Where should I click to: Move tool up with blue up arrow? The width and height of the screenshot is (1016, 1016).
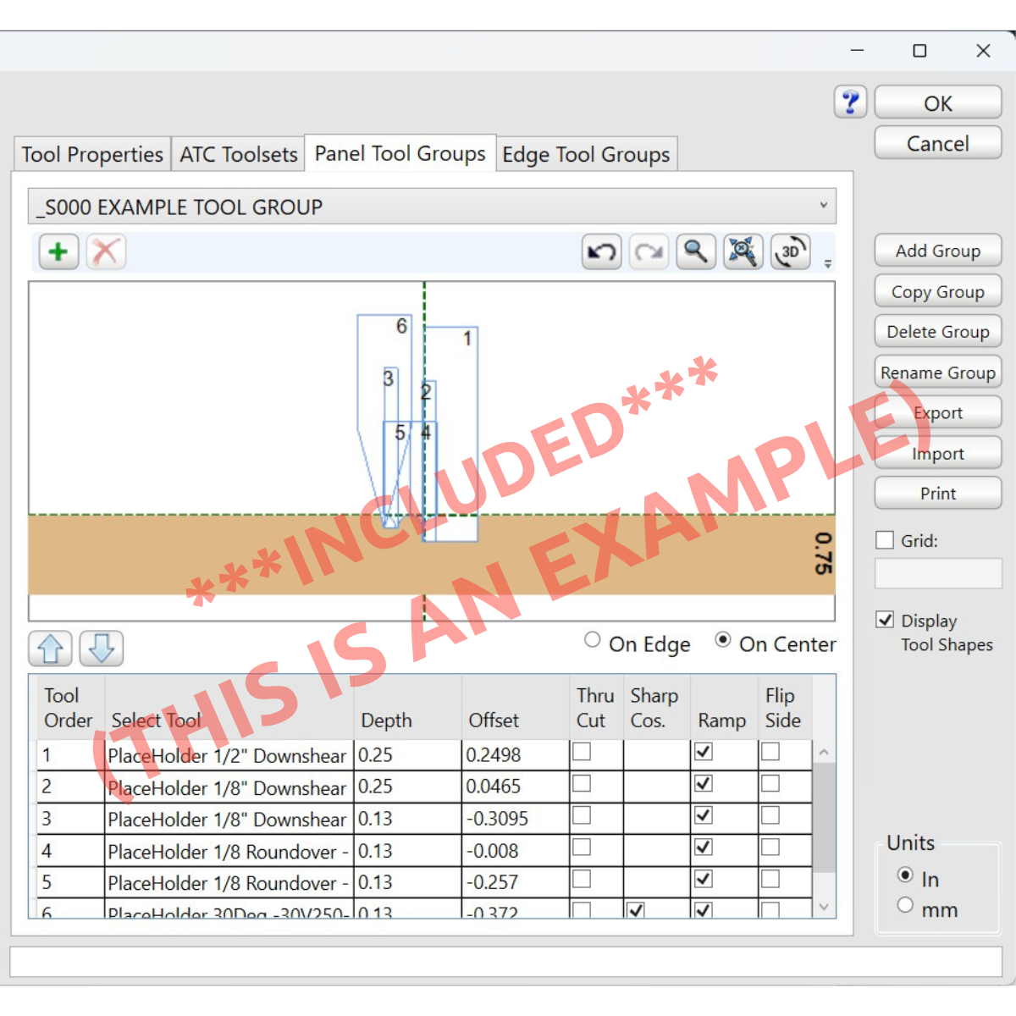tap(51, 649)
